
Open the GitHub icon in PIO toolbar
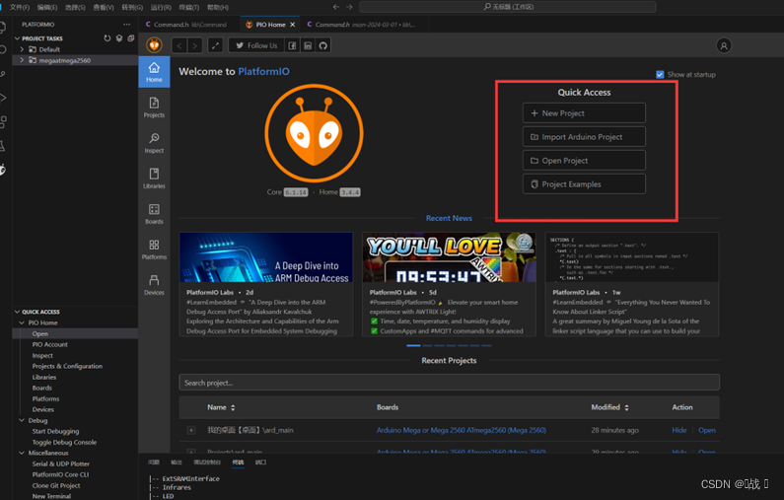[x=323, y=46]
